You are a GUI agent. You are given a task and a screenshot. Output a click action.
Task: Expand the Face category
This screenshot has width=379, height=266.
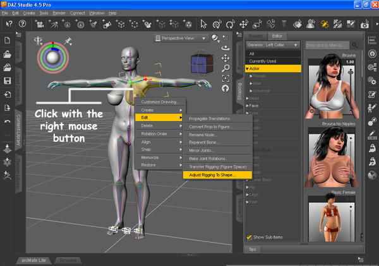pos(247,106)
